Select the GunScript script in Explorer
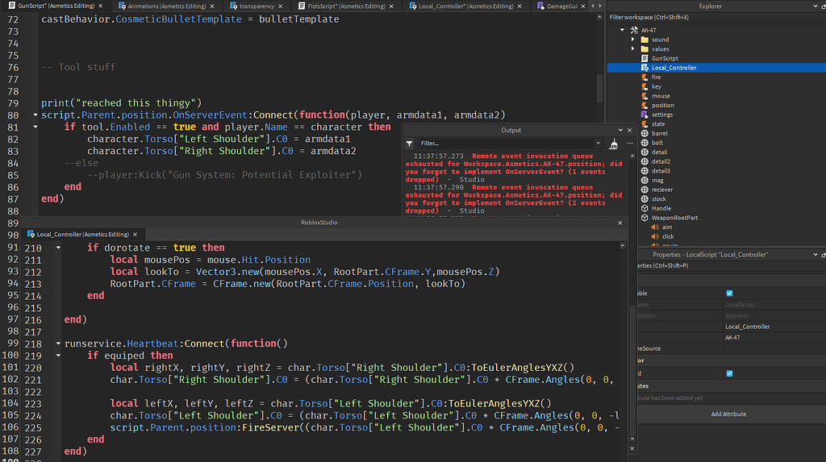Screen dimensions: 826x462 (x=664, y=58)
